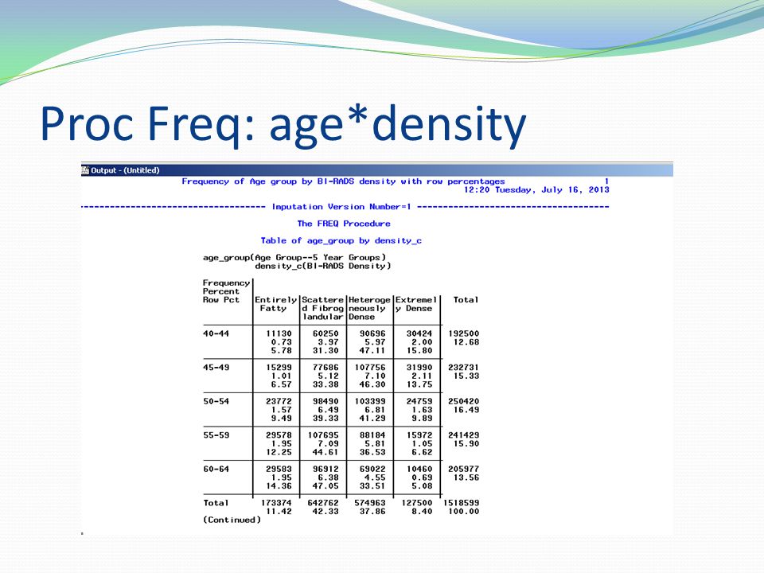Image resolution: width=764 pixels, height=573 pixels.
Task: Click row percent 47.05 in 60-64 row
Action: tap(325, 486)
